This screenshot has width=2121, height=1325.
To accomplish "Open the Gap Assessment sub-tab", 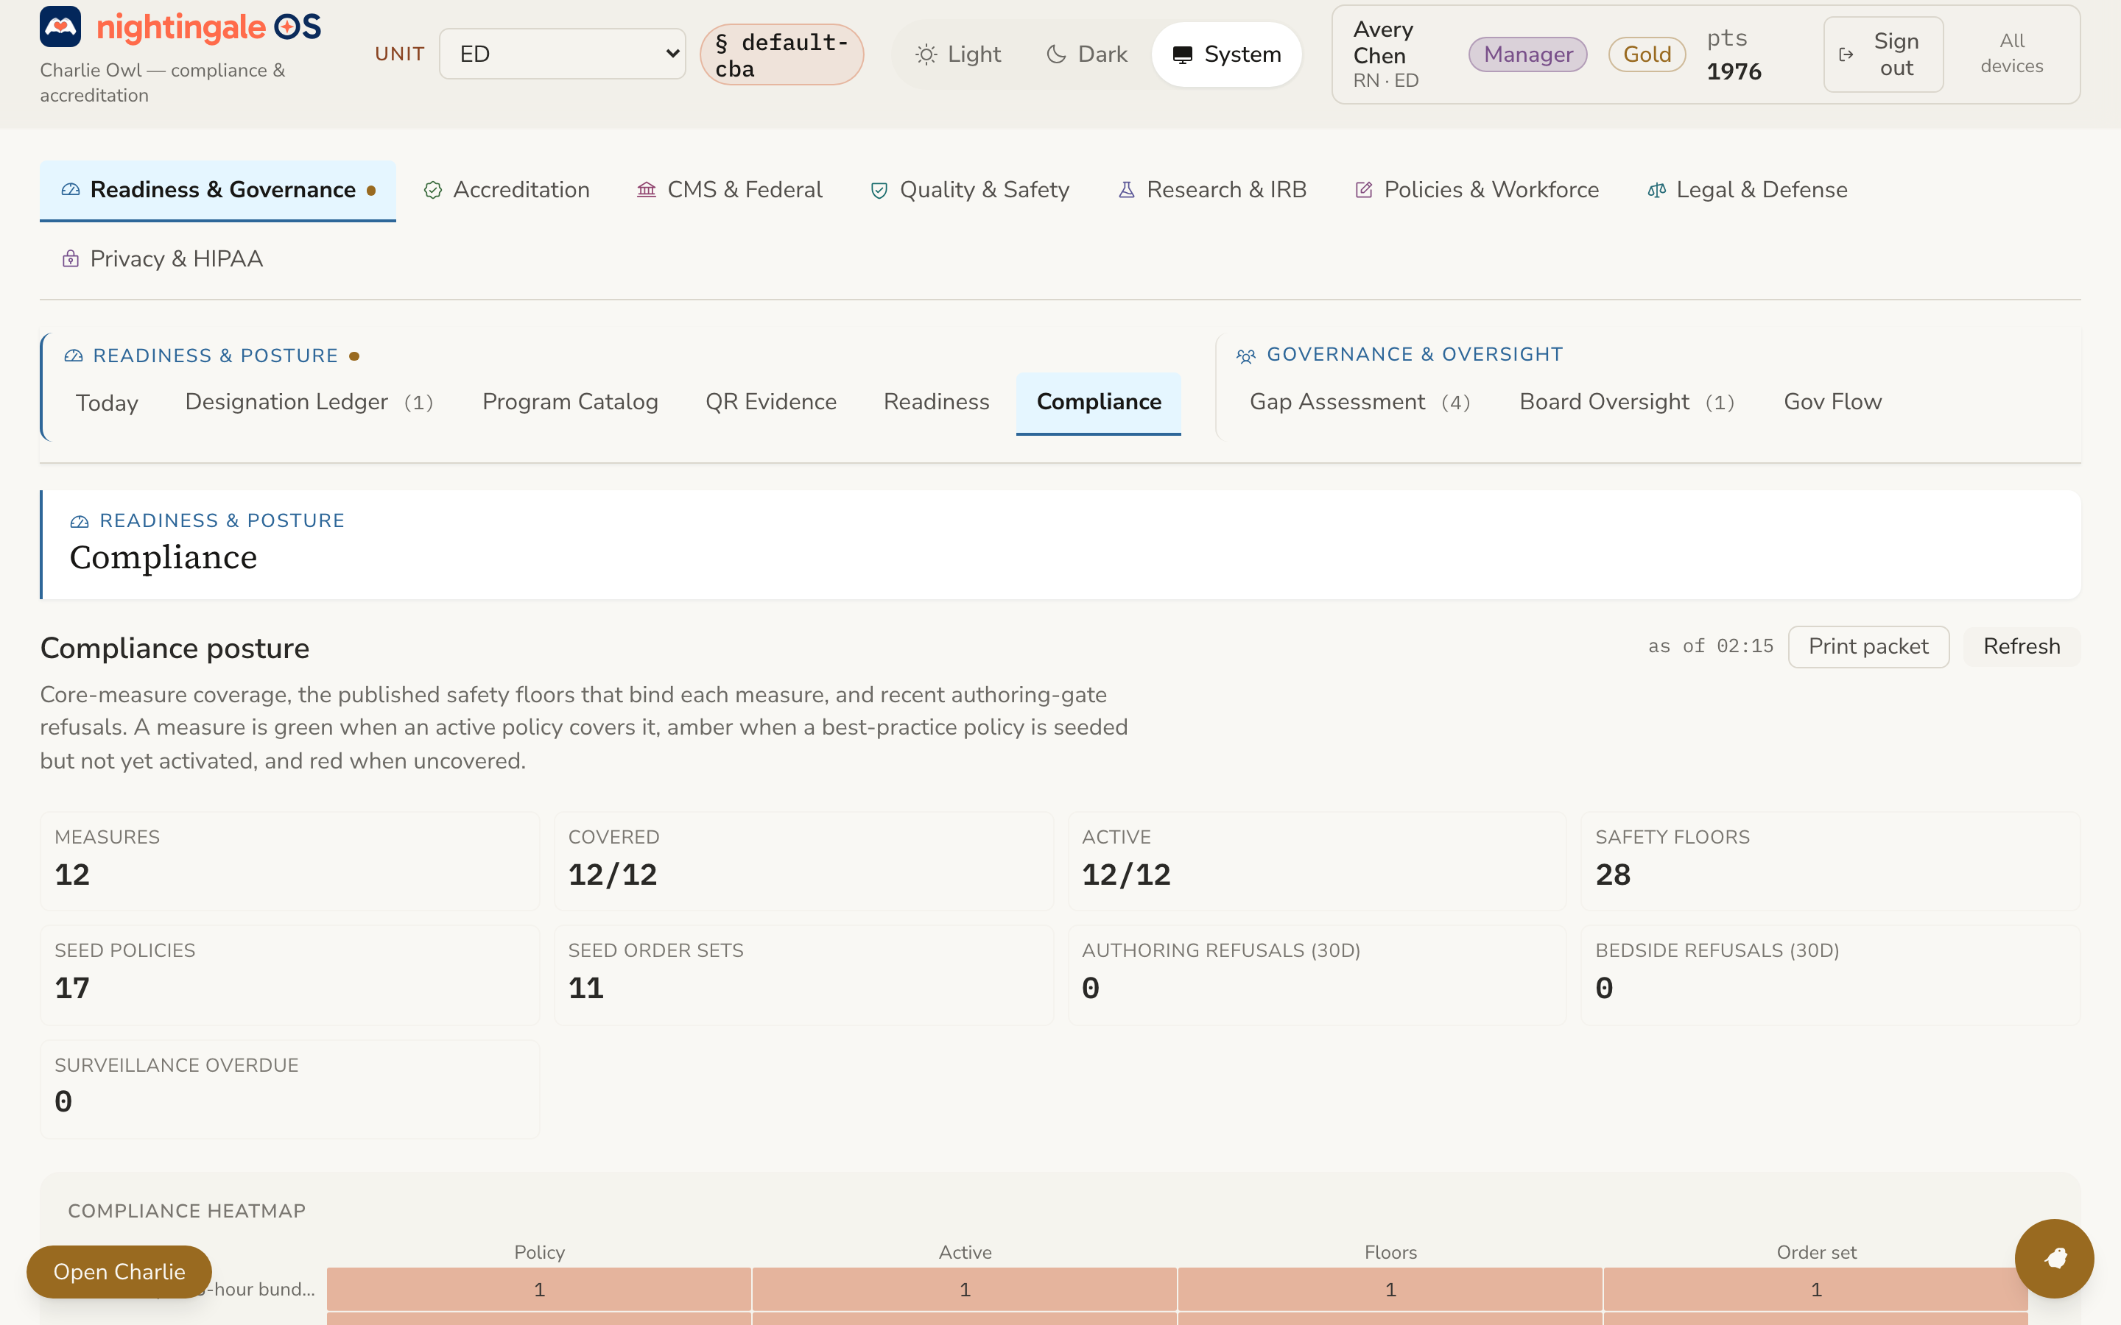I will pos(1360,402).
